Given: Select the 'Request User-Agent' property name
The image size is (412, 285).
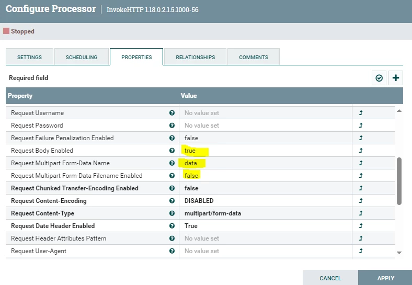Looking at the screenshot, I should (39, 251).
